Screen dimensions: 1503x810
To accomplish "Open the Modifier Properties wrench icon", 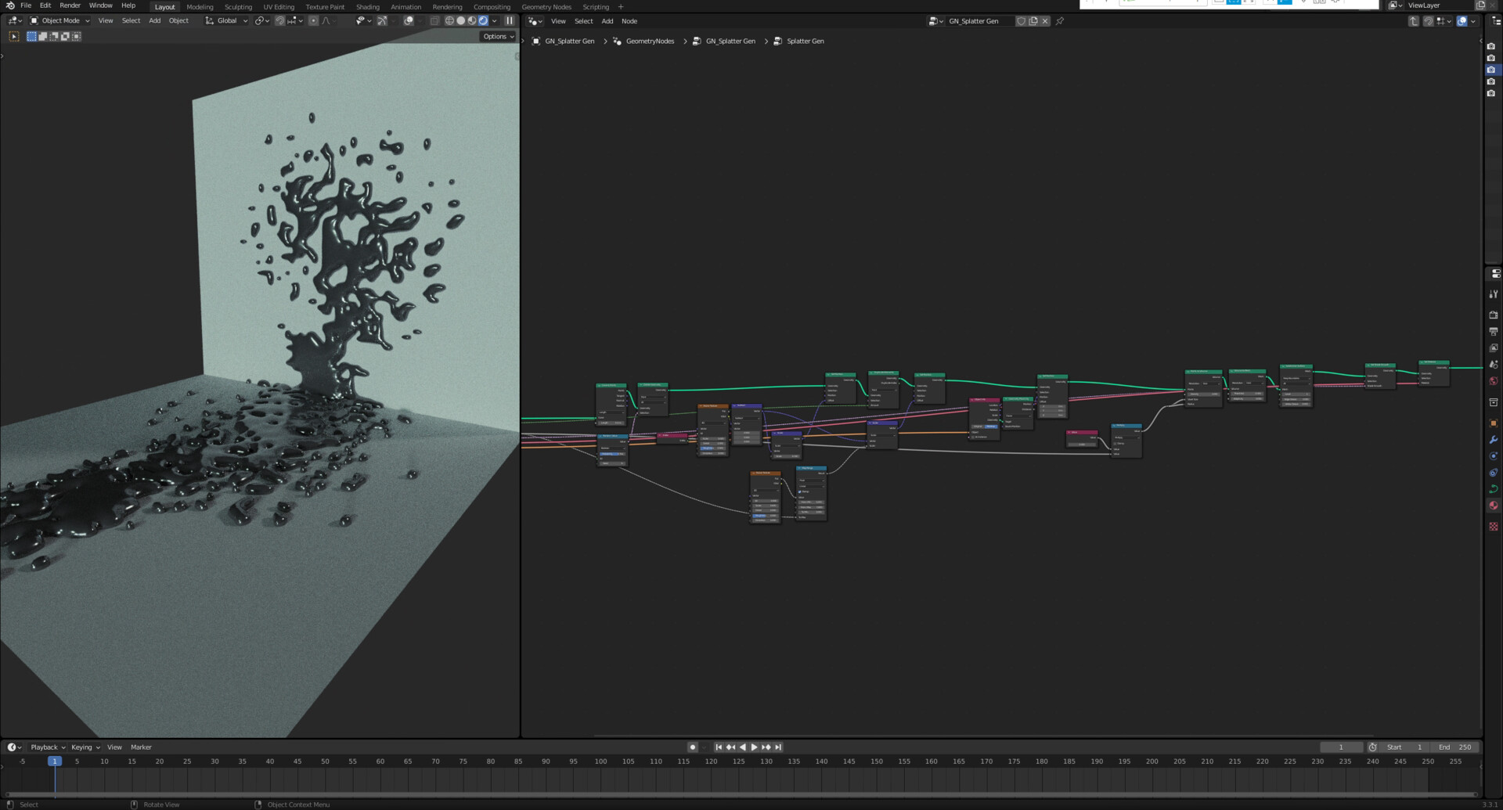I will click(x=1493, y=440).
